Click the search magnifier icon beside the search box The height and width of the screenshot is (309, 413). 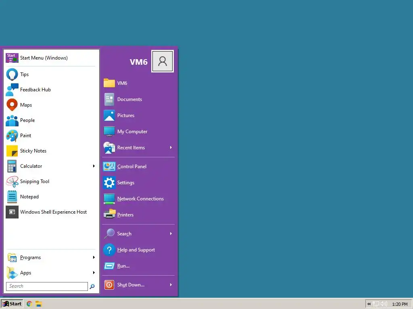tap(92, 286)
